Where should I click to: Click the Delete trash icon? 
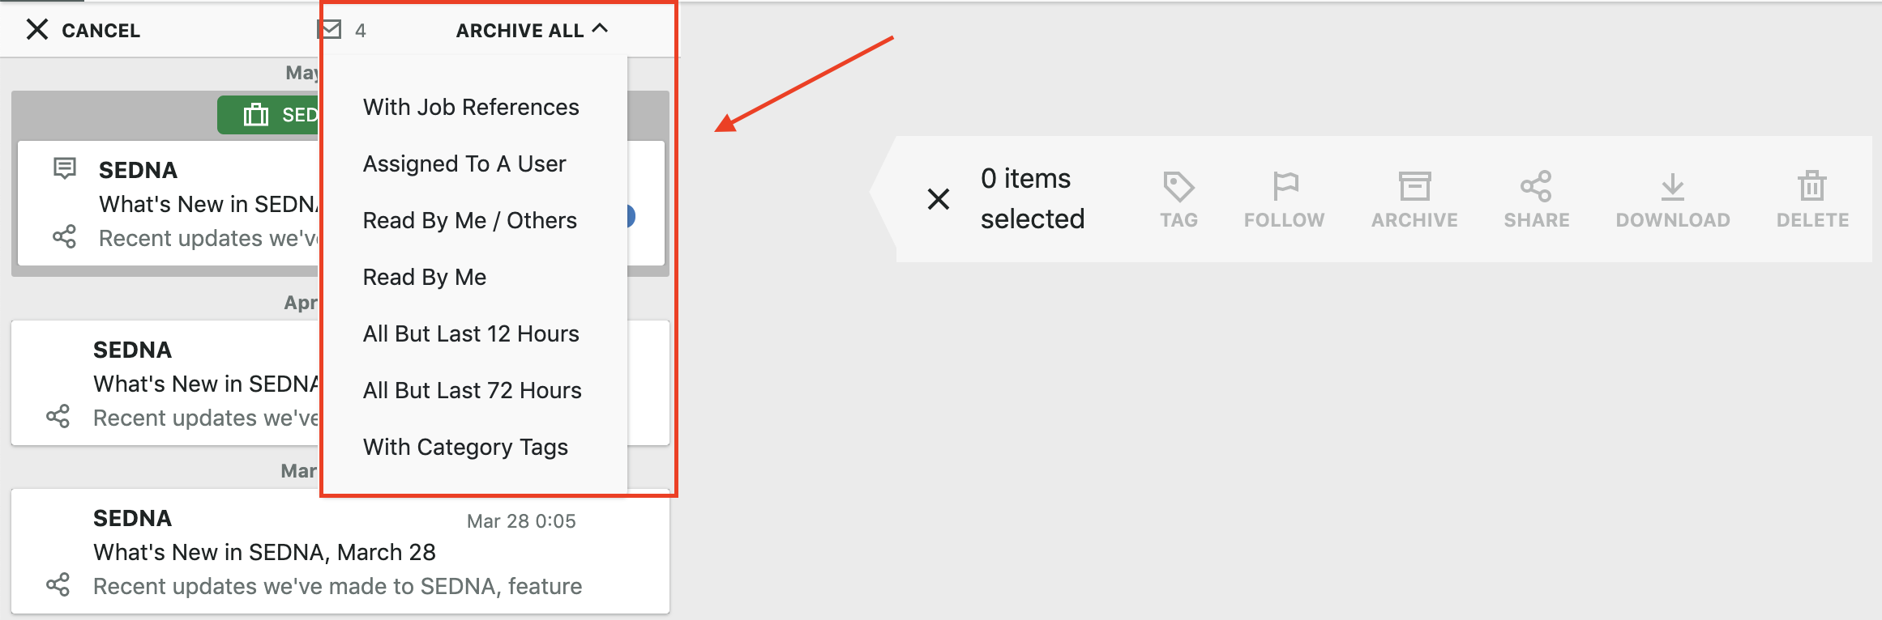1812,186
